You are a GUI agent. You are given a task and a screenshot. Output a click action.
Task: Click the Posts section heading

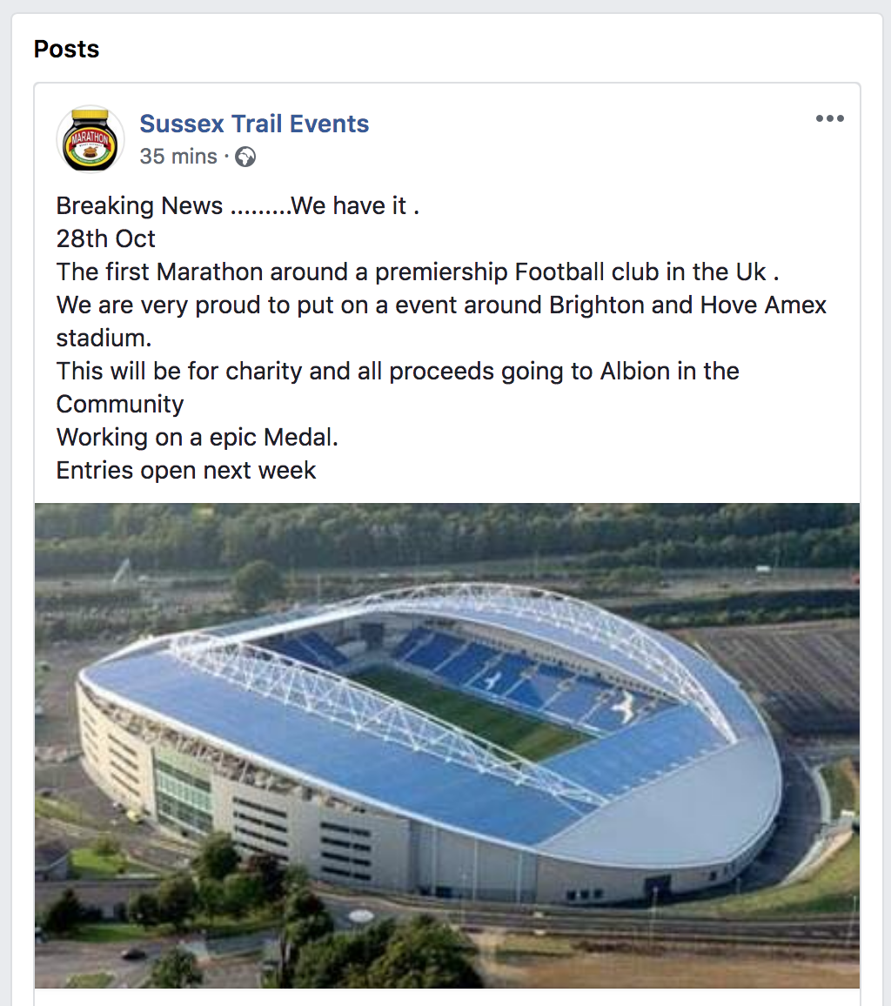pyautogui.click(x=67, y=50)
